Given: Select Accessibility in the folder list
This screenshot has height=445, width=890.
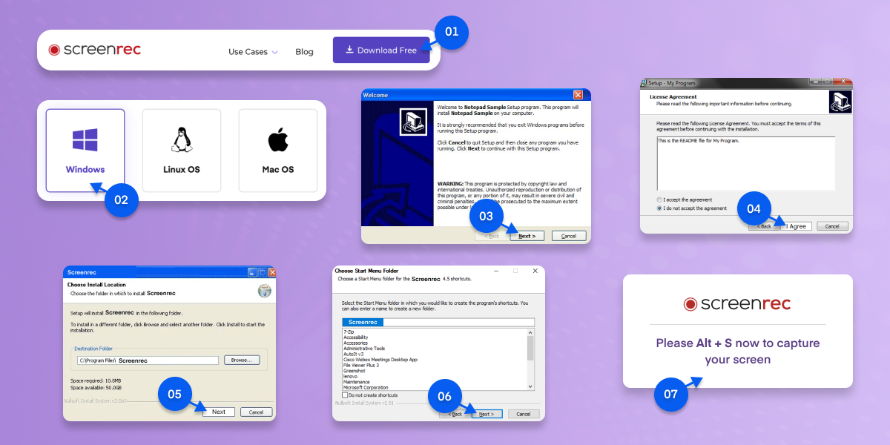Looking at the screenshot, I should [356, 337].
